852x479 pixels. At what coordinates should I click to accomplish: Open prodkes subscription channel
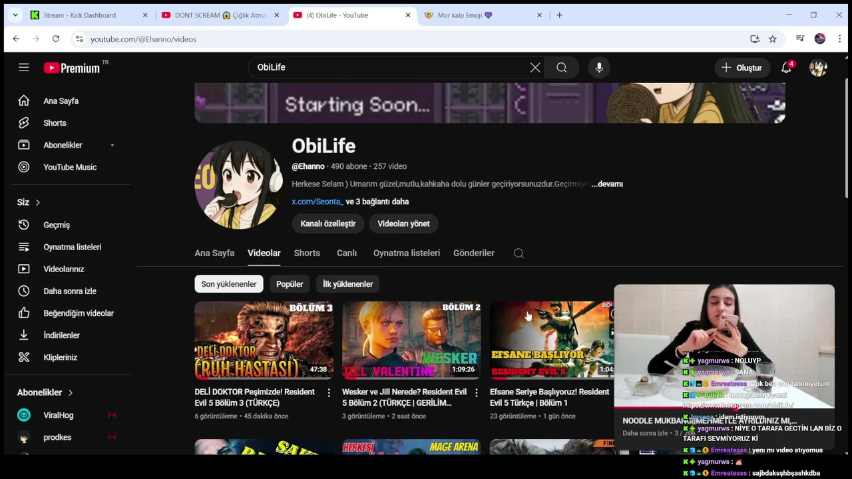(57, 437)
